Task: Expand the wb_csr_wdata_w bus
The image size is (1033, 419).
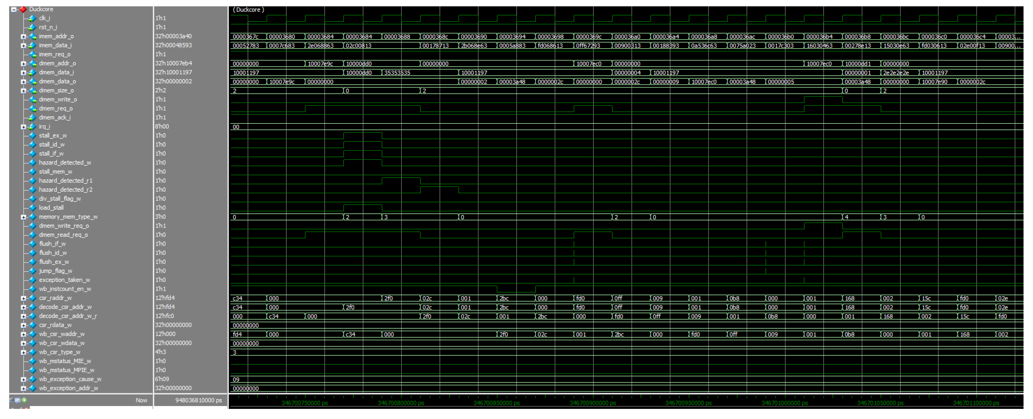Action: 23,343
